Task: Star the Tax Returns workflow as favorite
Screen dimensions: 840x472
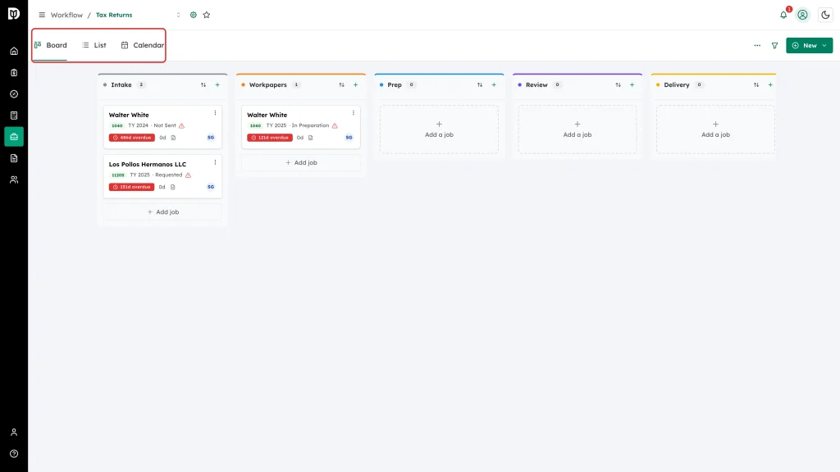Action: pyautogui.click(x=207, y=15)
